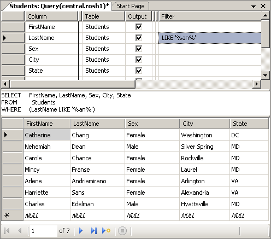Jump to last record in results
This screenshot has height=239, width=271.
[94, 231]
